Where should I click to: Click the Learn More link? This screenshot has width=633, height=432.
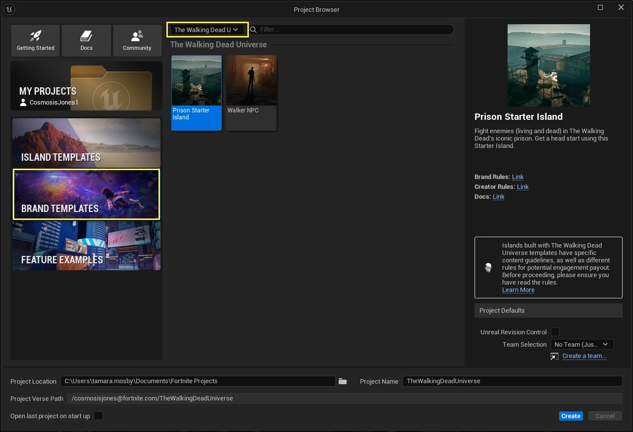518,290
